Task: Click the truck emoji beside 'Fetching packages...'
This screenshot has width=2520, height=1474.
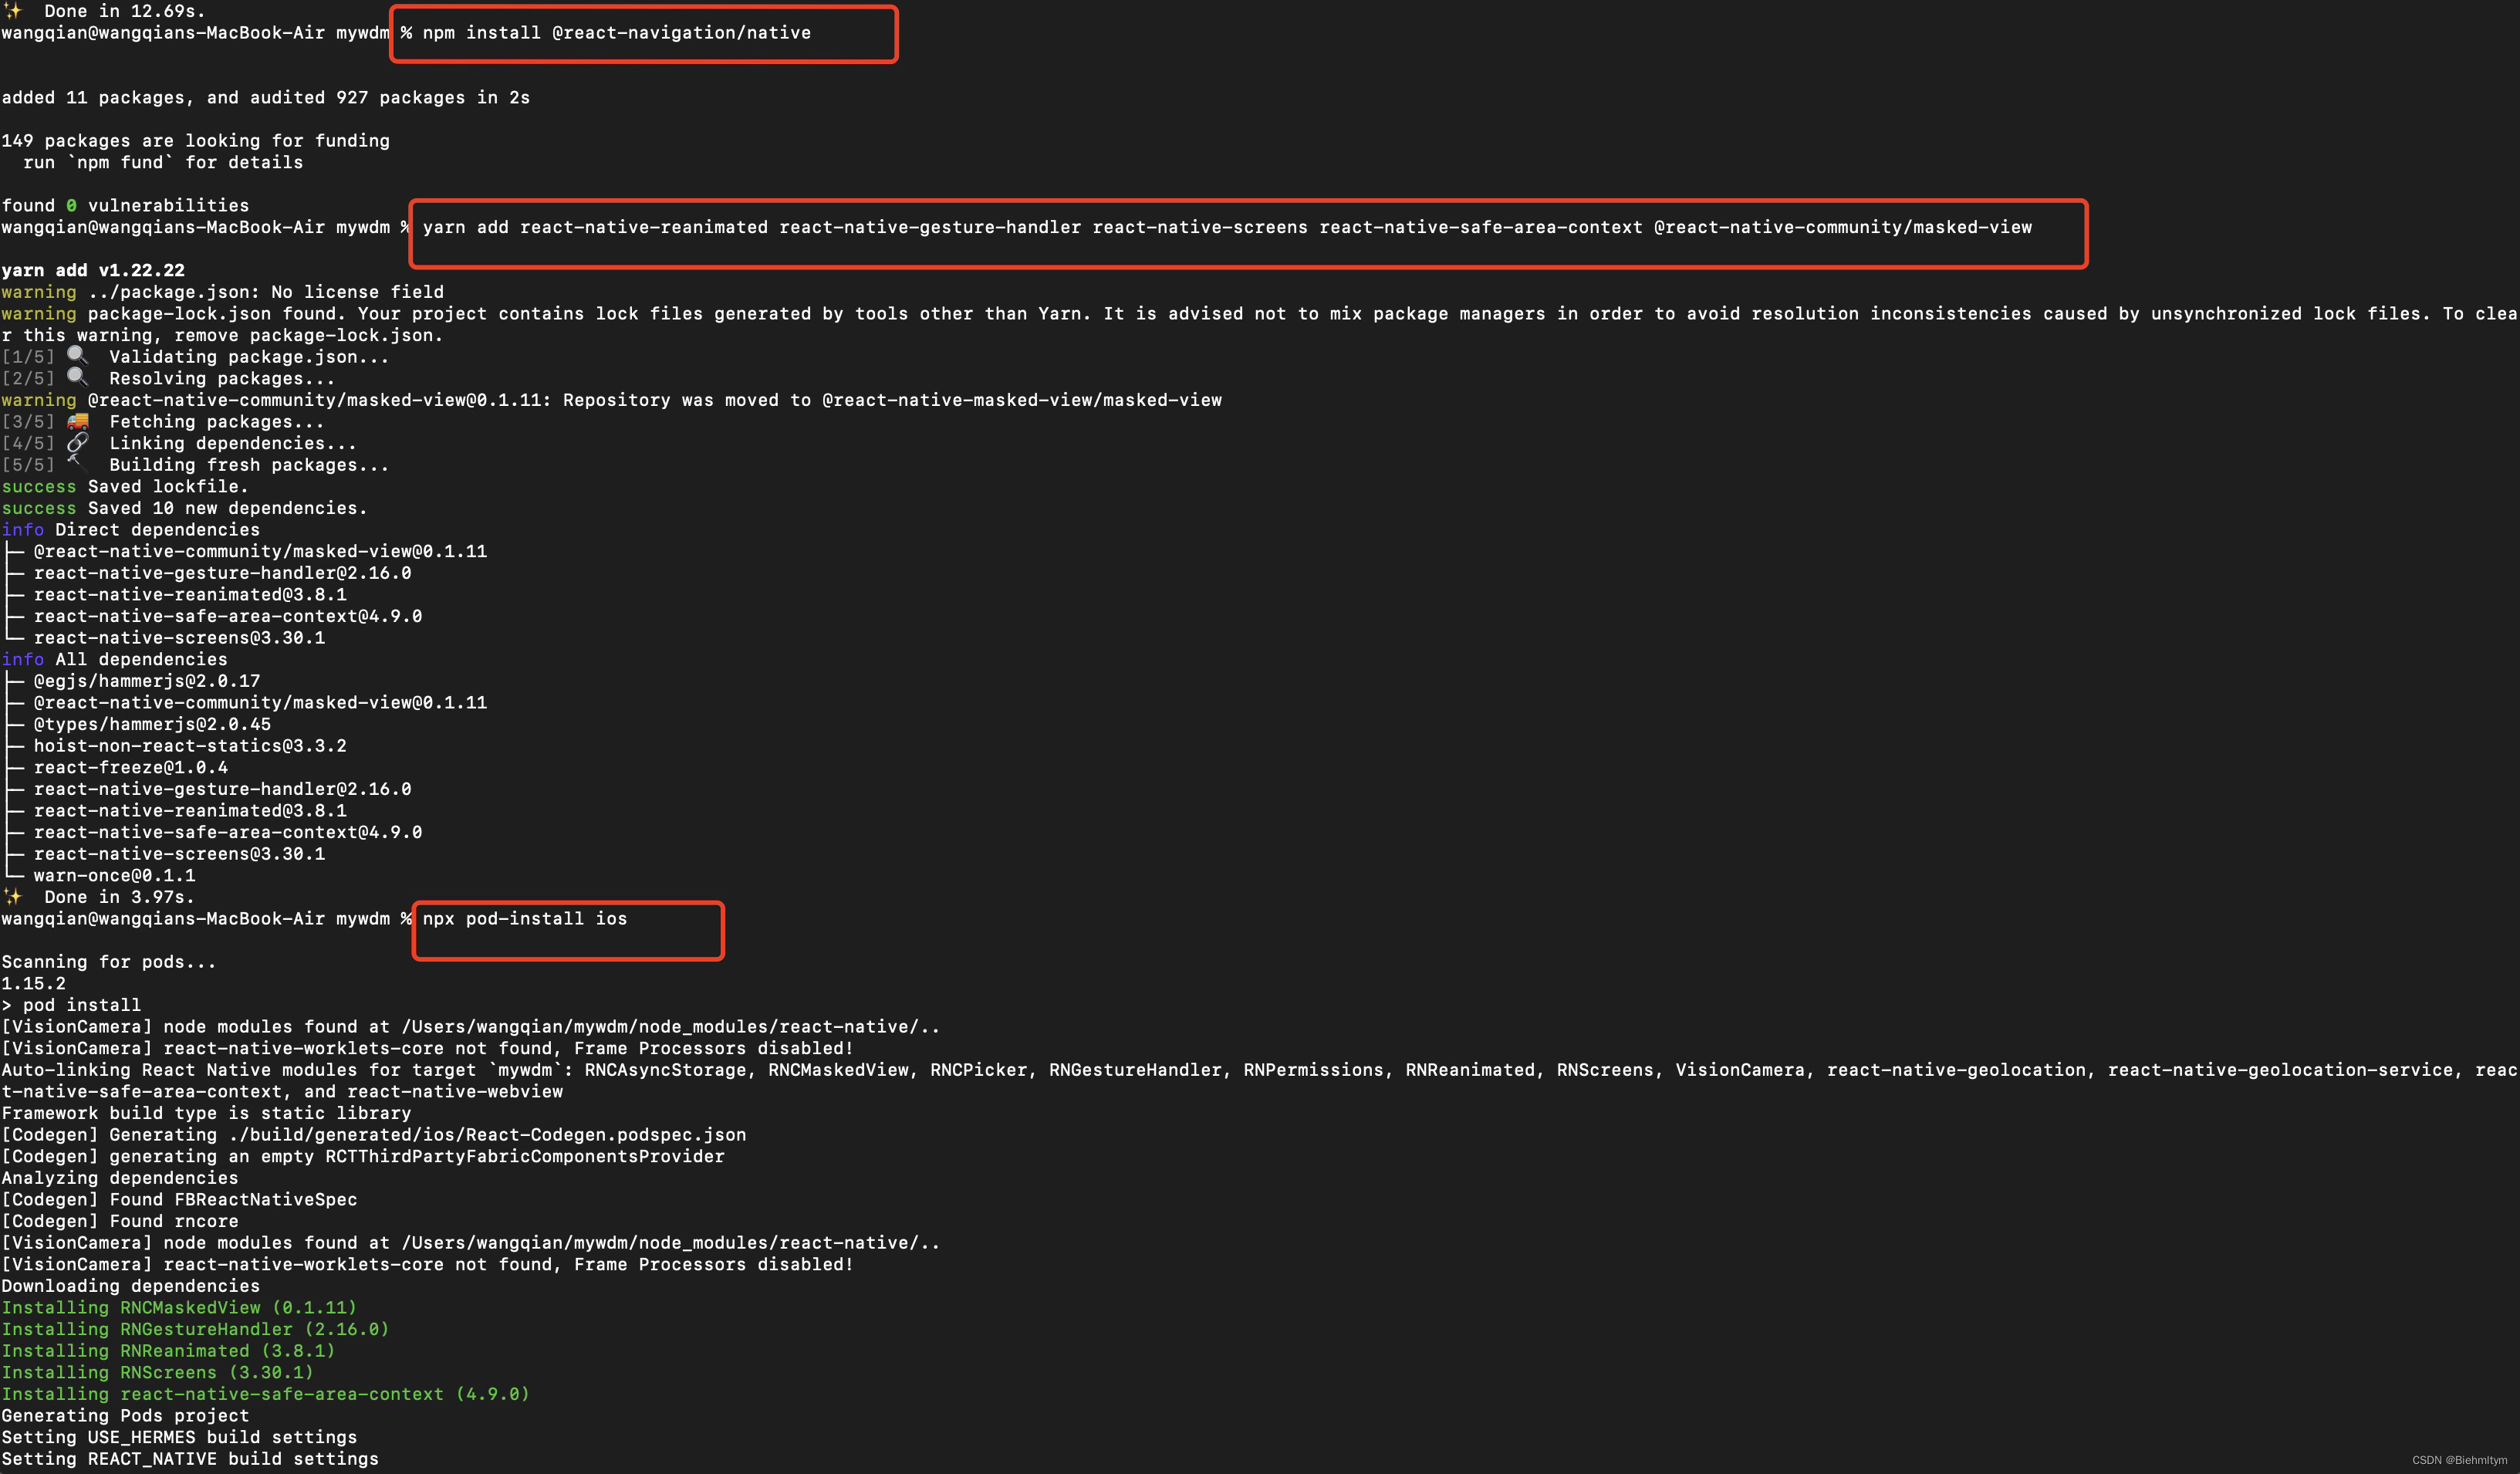Action: [x=78, y=421]
